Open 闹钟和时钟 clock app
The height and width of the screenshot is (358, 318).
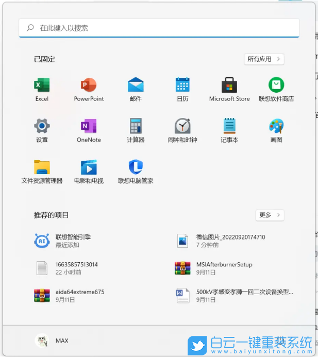(182, 130)
